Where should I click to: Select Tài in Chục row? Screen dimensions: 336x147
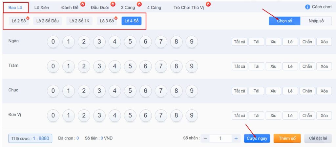[257, 91]
